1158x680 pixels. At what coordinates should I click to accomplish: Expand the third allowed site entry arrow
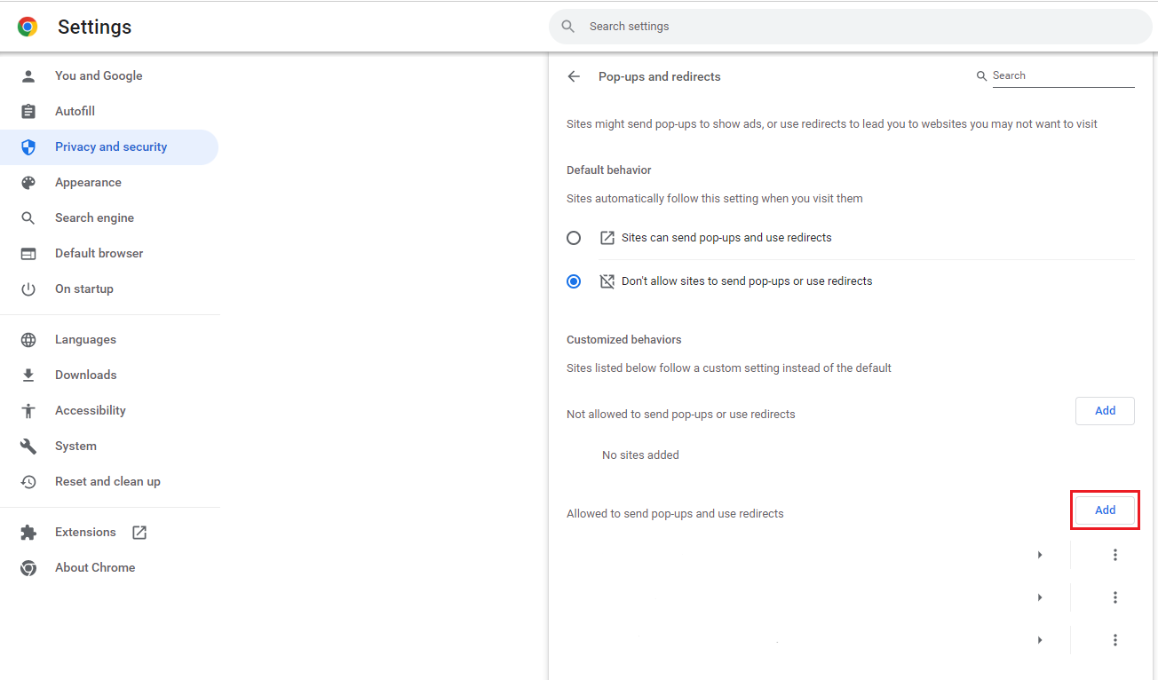[1039, 640]
